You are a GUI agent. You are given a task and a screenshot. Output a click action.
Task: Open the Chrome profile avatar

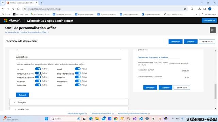pos(210,9)
